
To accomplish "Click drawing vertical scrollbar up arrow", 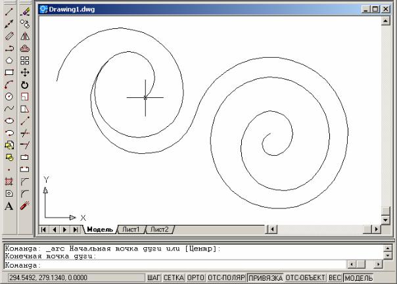I will point(385,21).
